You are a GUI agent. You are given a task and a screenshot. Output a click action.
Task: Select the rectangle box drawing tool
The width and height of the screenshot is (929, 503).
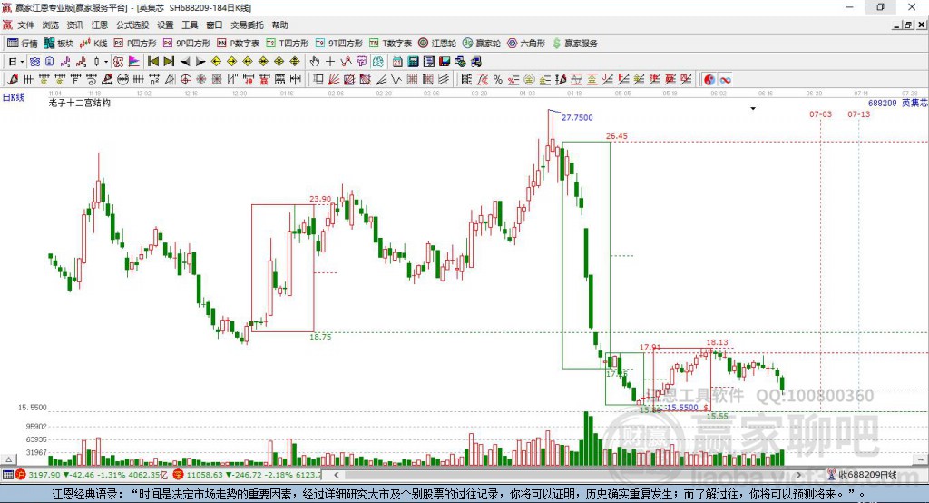[x=318, y=79]
